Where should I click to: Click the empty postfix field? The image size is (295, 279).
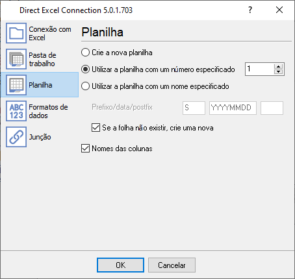pyautogui.click(x=272, y=108)
